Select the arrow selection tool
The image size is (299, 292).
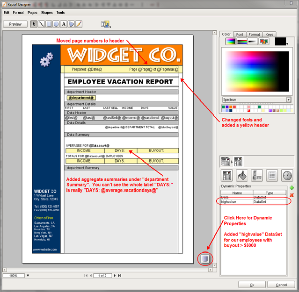pos(34,24)
